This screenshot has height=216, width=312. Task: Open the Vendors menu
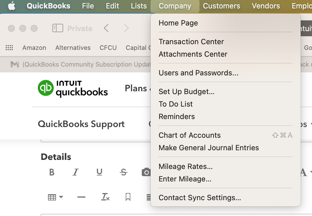pos(266,6)
